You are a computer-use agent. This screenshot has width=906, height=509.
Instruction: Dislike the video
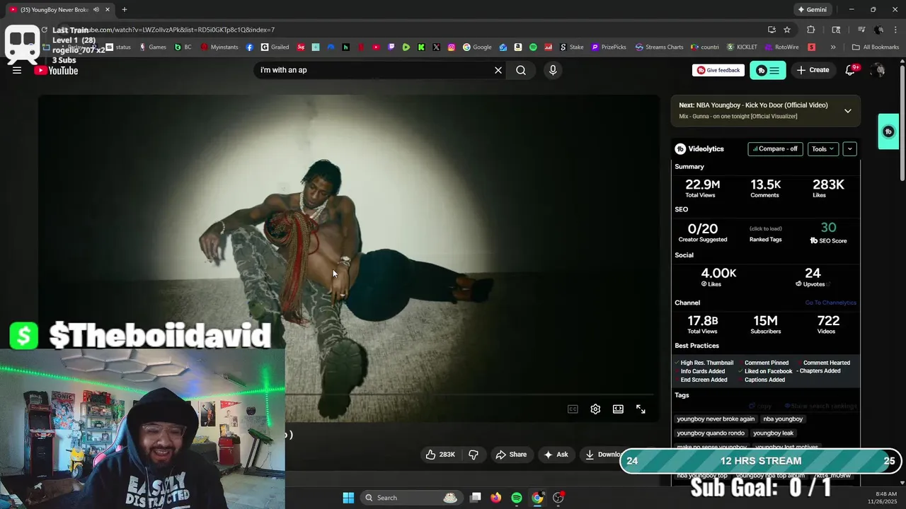click(x=474, y=455)
